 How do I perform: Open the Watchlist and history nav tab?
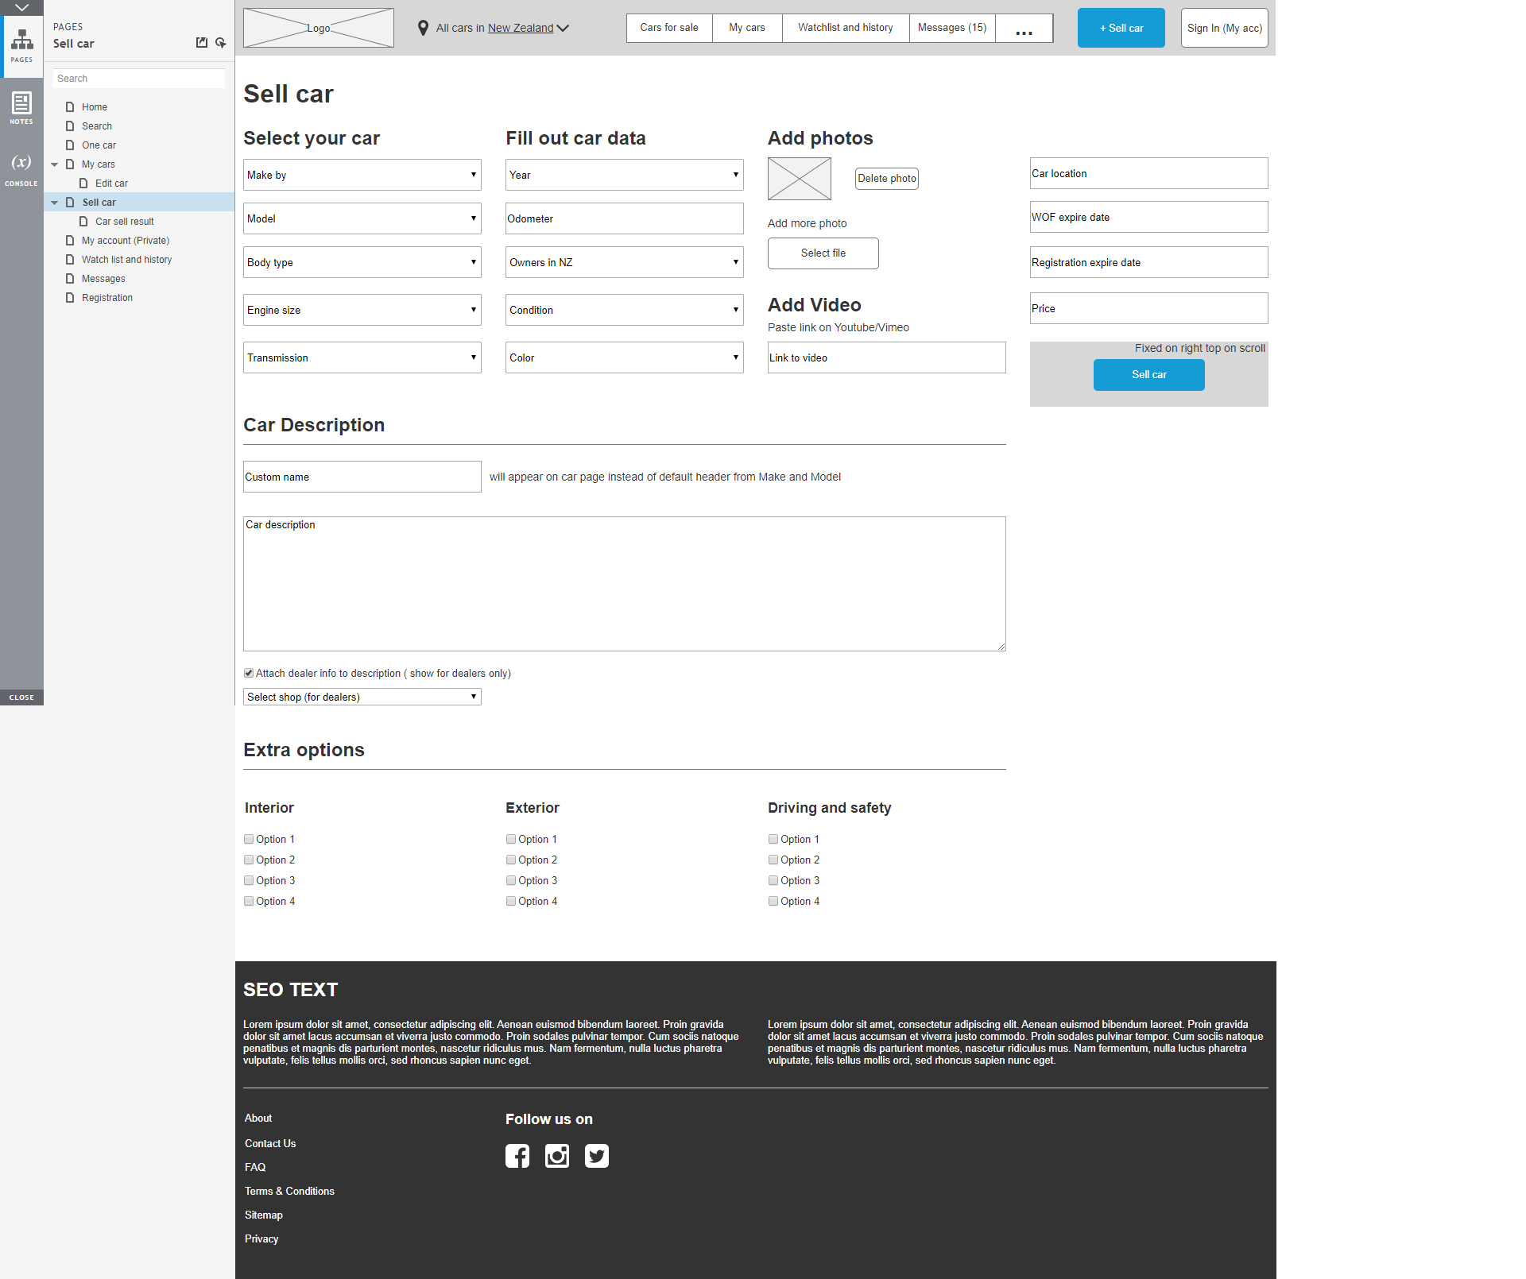[845, 28]
